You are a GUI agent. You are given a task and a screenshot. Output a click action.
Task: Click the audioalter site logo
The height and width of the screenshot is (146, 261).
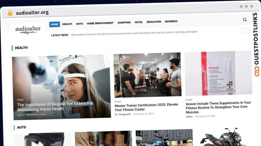point(28,30)
